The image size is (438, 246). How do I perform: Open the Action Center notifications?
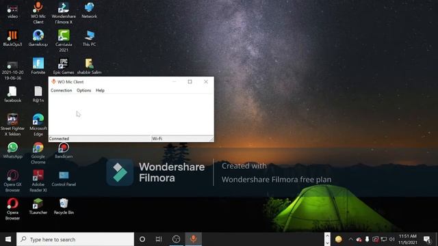pos(427,239)
